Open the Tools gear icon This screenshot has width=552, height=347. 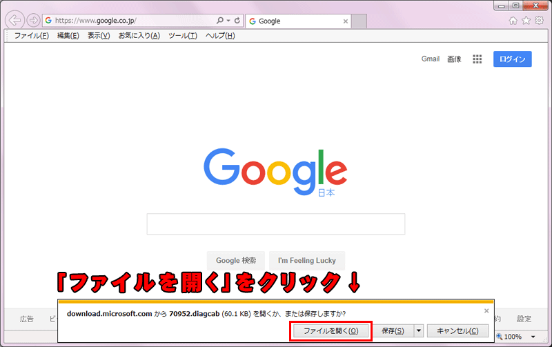click(x=539, y=21)
